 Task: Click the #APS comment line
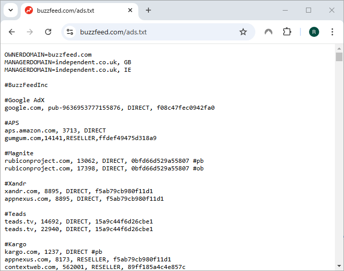tap(12, 123)
